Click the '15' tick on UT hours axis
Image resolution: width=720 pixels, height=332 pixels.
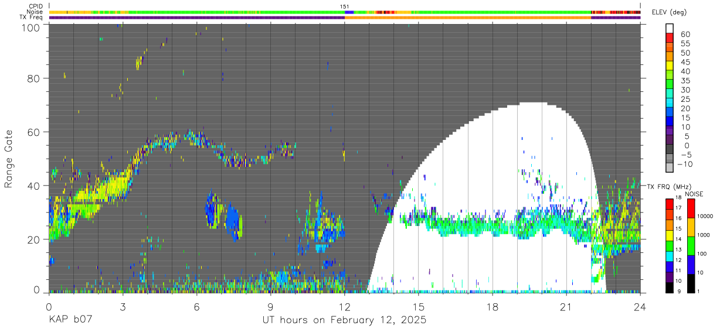pyautogui.click(x=419, y=307)
